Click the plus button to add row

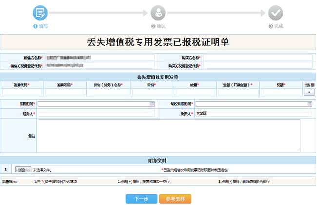309,92
